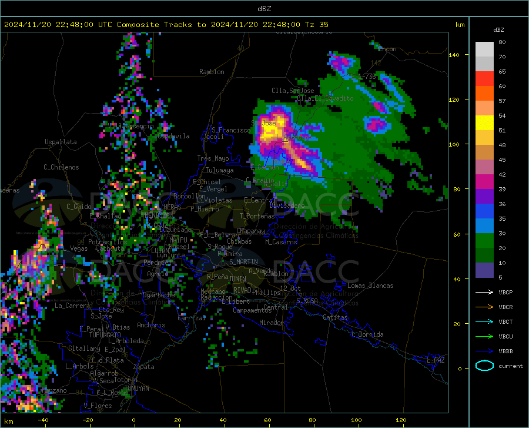
Task: Click the 'M_Caseros' map label
Action: (281, 242)
